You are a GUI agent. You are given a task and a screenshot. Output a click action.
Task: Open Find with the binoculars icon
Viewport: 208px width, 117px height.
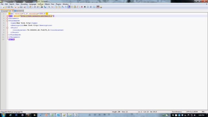pyautogui.click(x=42, y=7)
